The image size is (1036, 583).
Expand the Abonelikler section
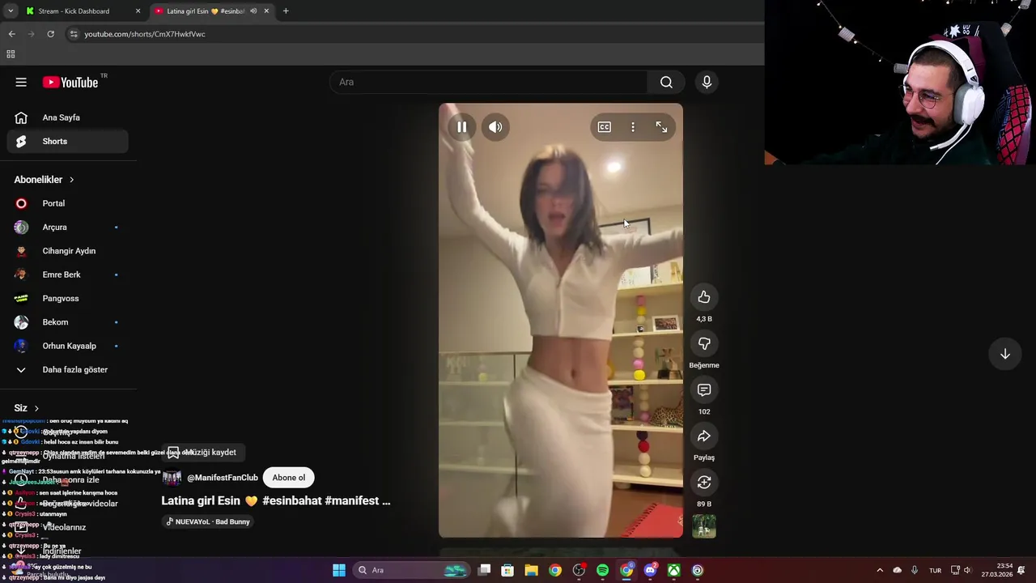(x=44, y=180)
